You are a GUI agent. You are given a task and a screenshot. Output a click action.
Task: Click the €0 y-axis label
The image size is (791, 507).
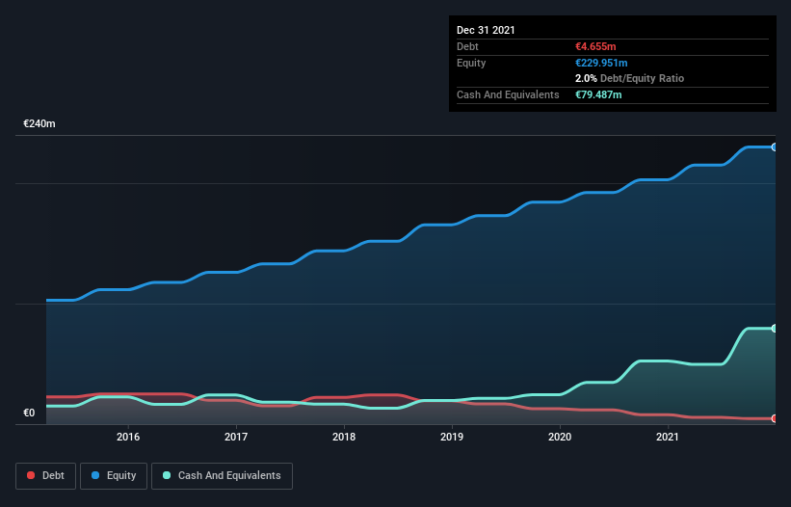click(x=29, y=413)
